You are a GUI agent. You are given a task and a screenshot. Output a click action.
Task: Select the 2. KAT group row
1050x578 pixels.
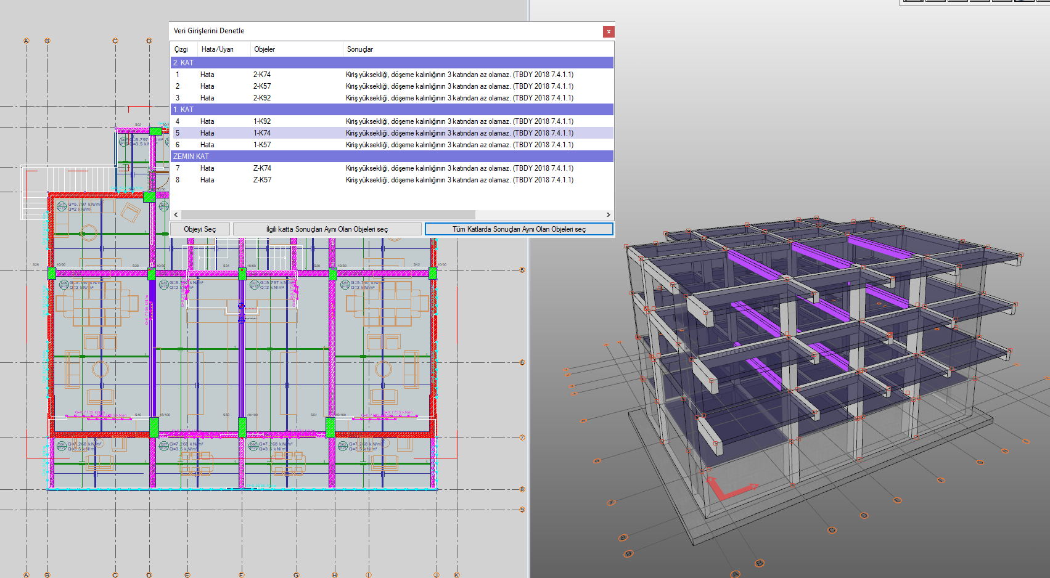(x=392, y=63)
